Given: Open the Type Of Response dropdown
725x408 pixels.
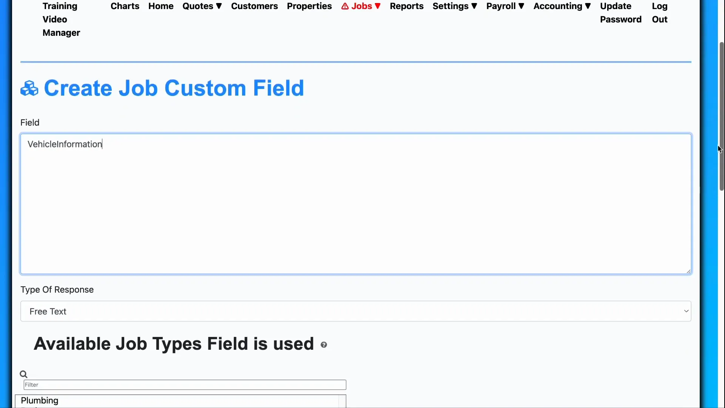Looking at the screenshot, I should (686, 311).
